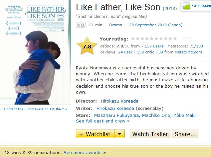Click the green chart rank icon

tap(186, 6)
